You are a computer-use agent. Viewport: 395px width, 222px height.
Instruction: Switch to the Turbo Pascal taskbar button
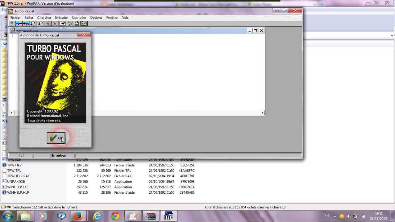168,216
